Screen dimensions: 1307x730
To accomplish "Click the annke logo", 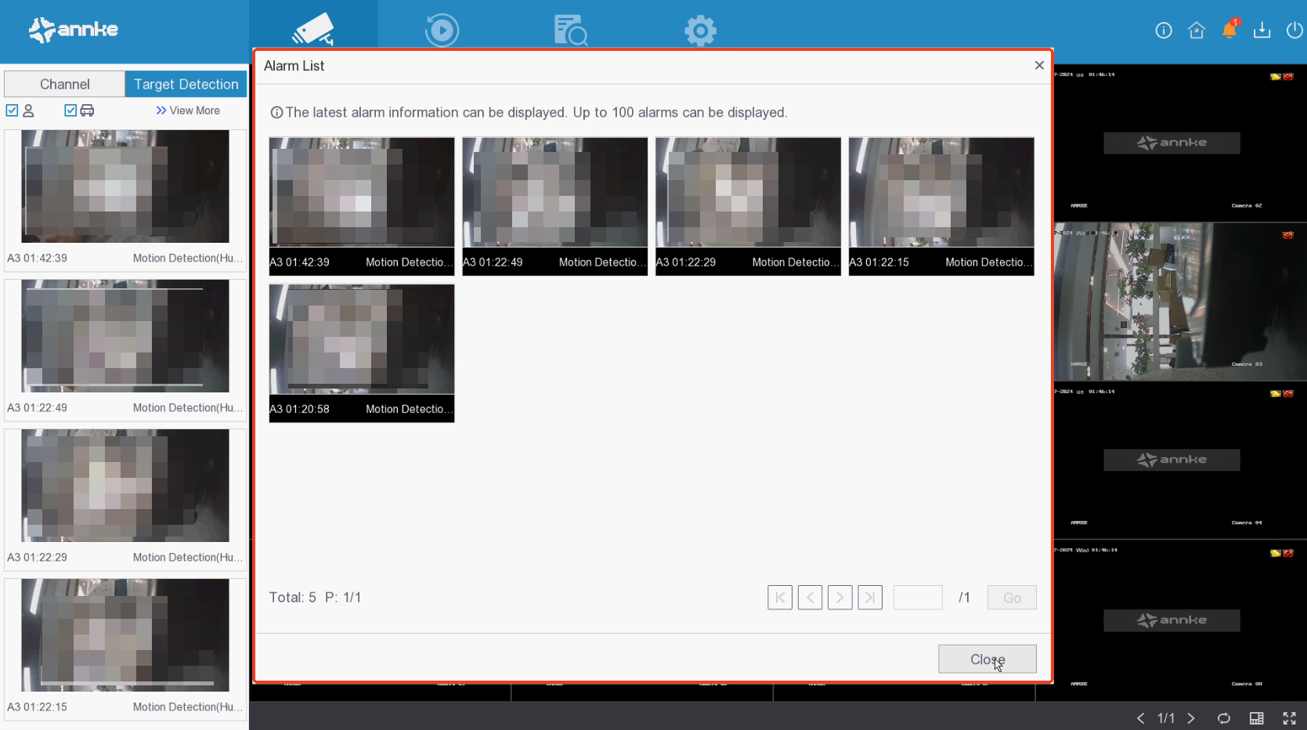I will (74, 30).
